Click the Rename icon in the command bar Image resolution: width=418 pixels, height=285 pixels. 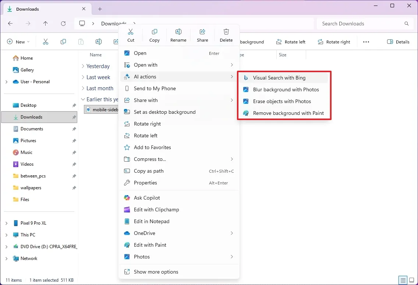(178, 35)
